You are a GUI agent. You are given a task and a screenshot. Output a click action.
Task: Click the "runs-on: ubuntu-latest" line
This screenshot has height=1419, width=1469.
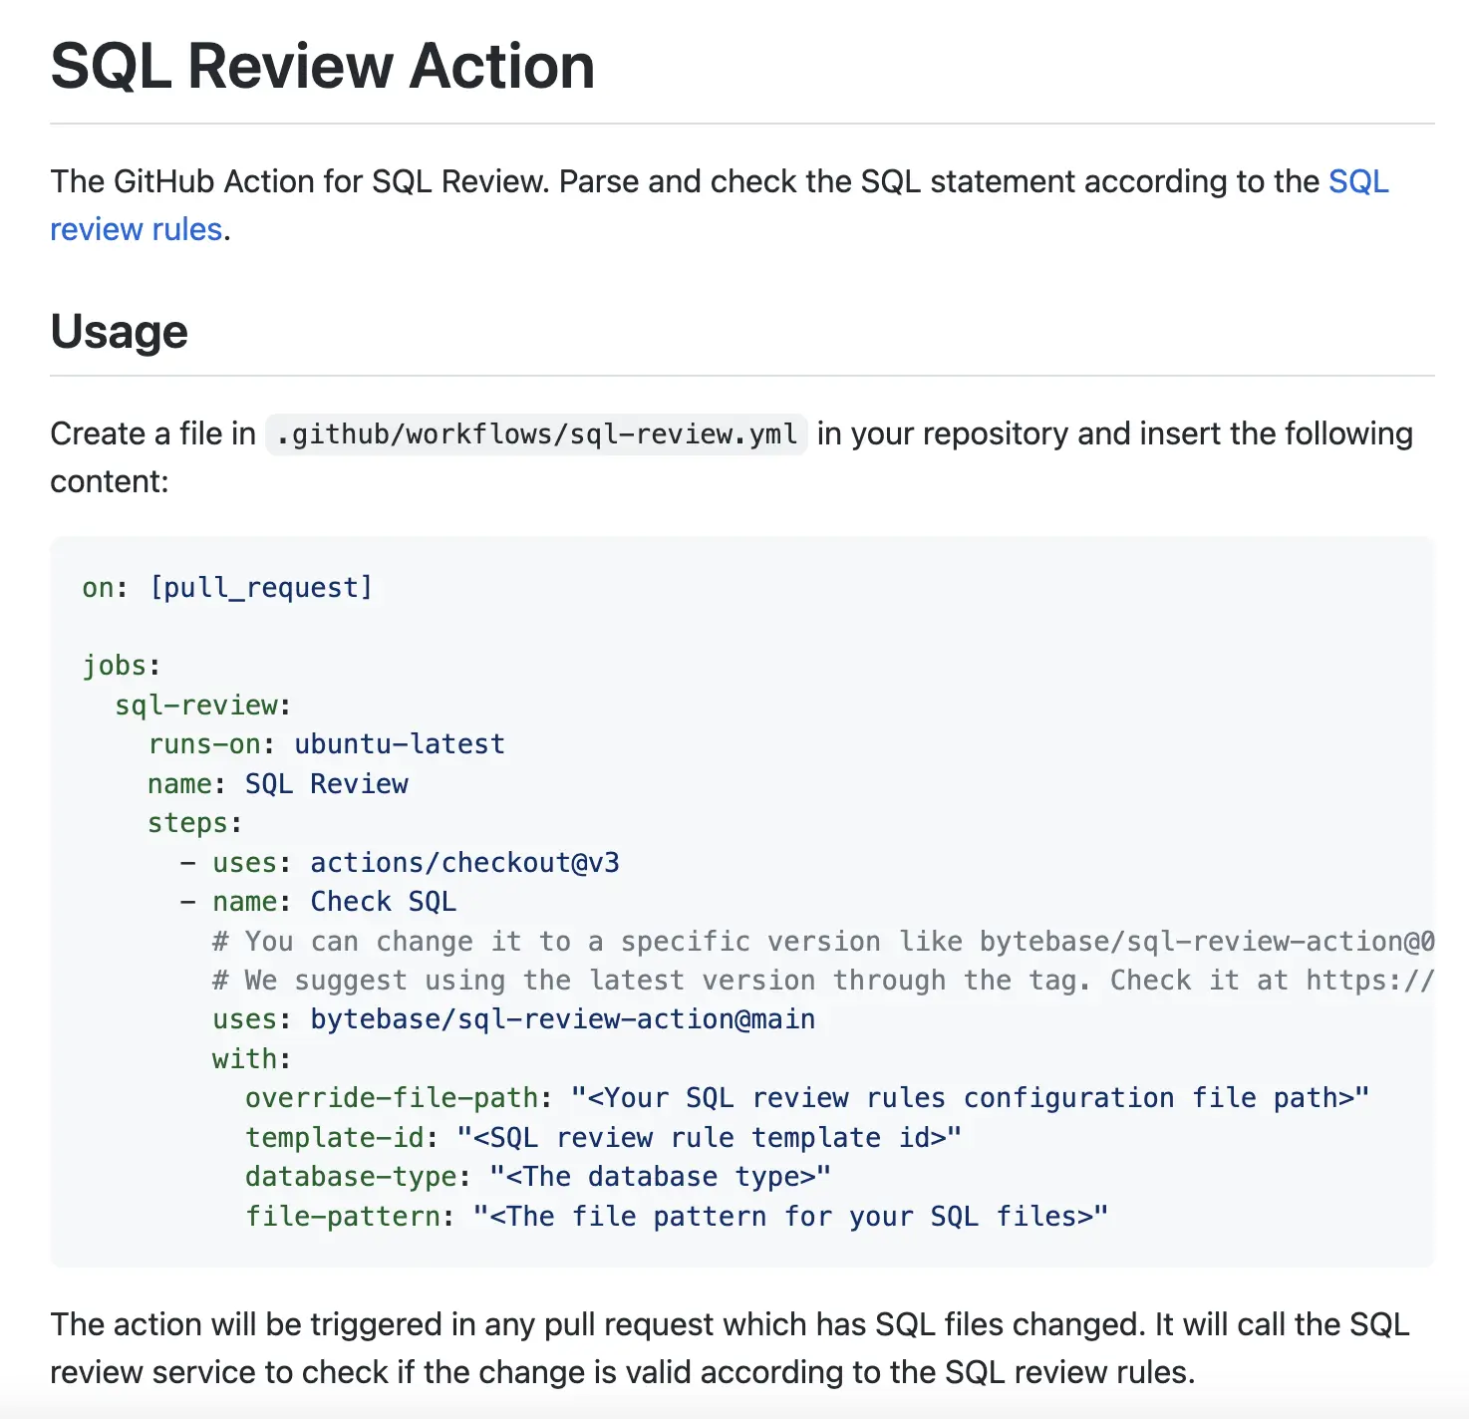click(x=326, y=743)
